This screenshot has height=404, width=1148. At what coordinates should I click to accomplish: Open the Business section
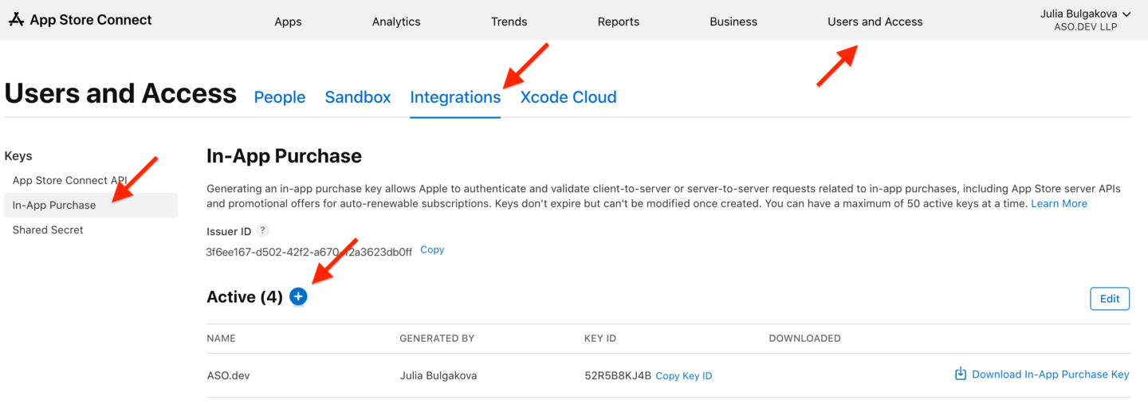733,22
